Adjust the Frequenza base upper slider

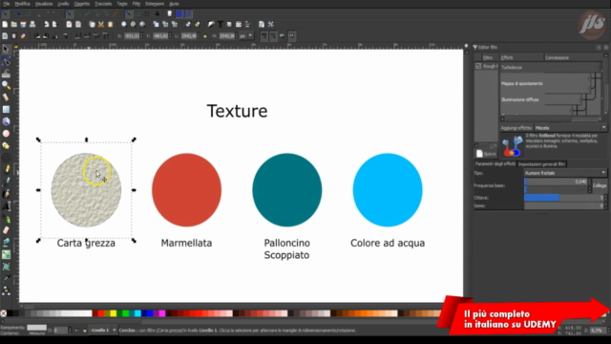(x=556, y=182)
